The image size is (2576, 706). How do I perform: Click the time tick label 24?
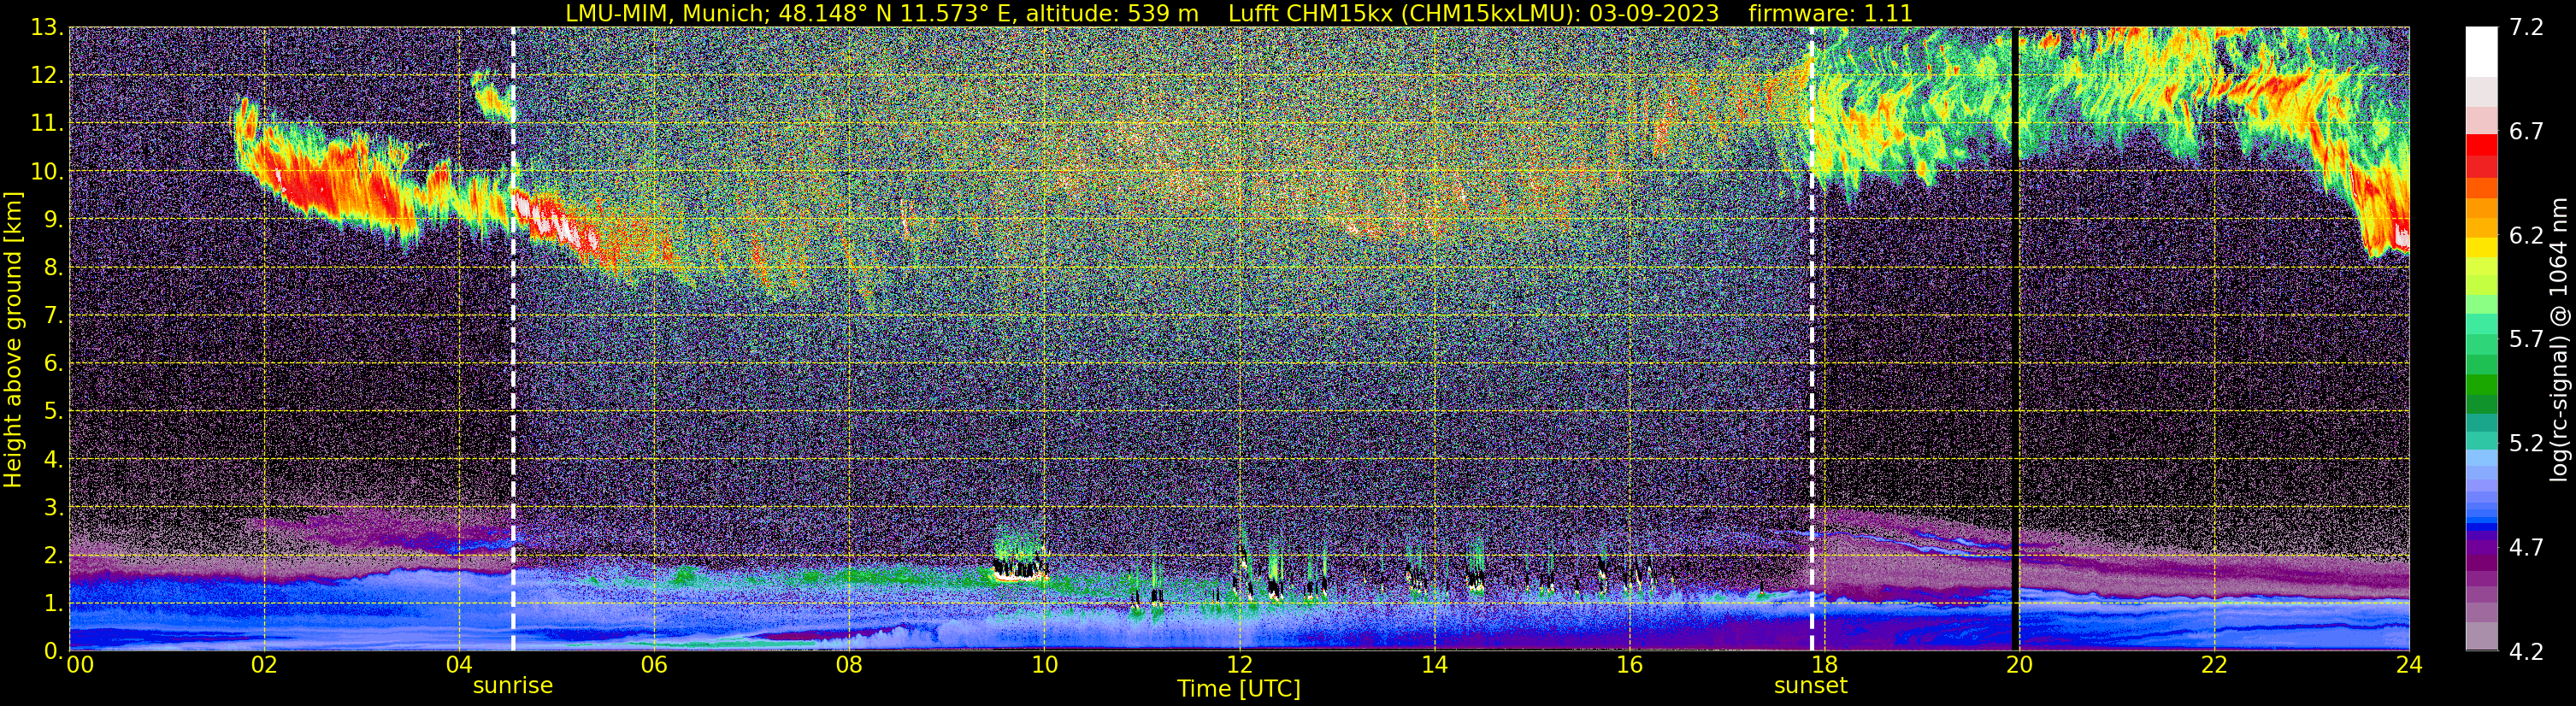[x=2409, y=666]
